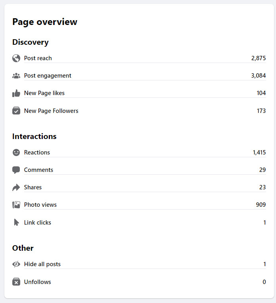The image size is (276, 303).
Task: Click the Hide all posts count value
Action: pos(264,264)
